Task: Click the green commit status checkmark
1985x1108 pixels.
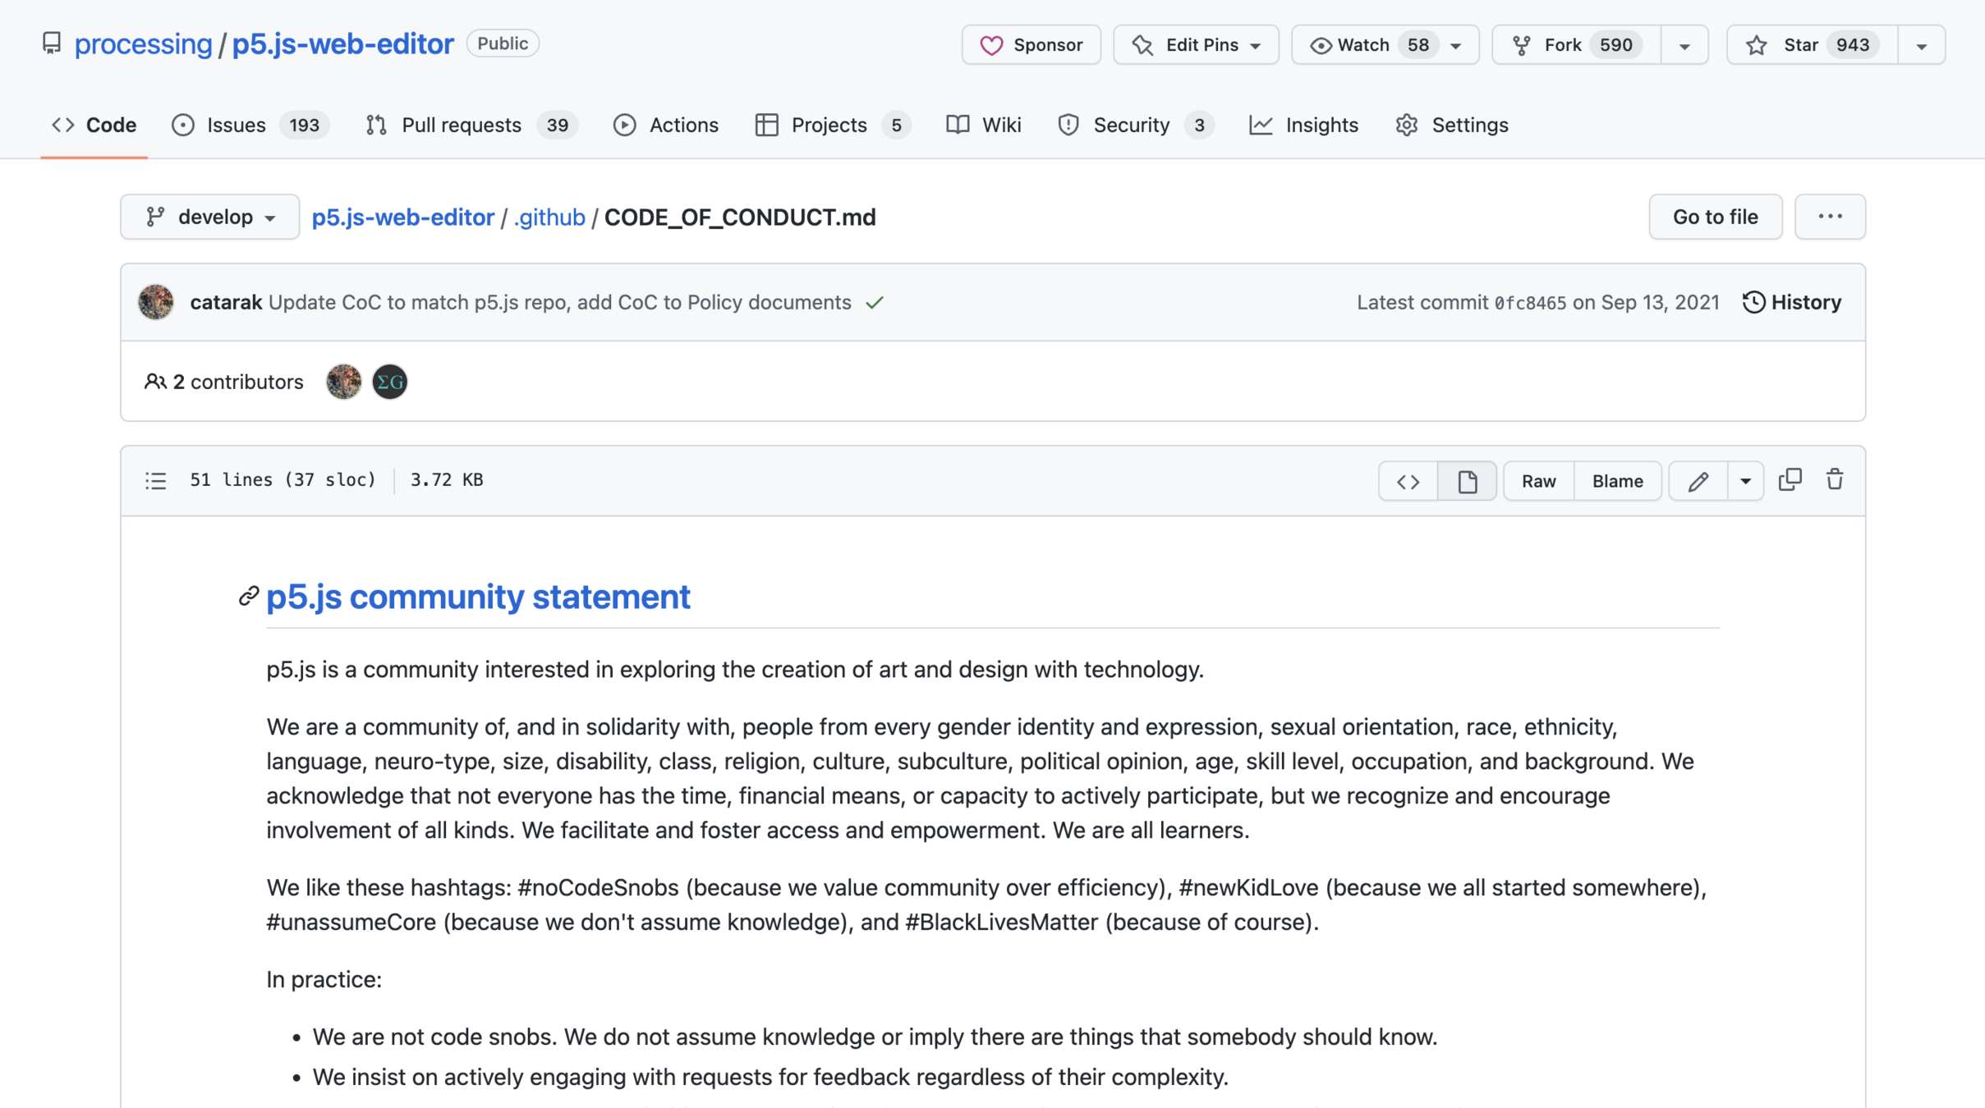Action: click(x=875, y=303)
